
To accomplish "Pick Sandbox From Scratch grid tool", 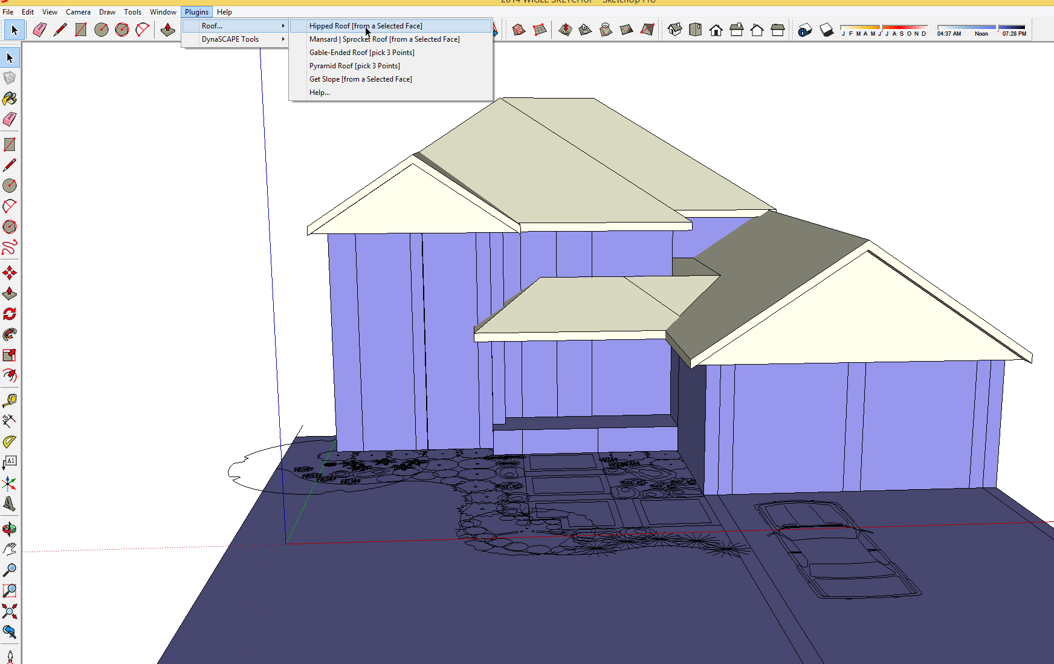I will (540, 30).
